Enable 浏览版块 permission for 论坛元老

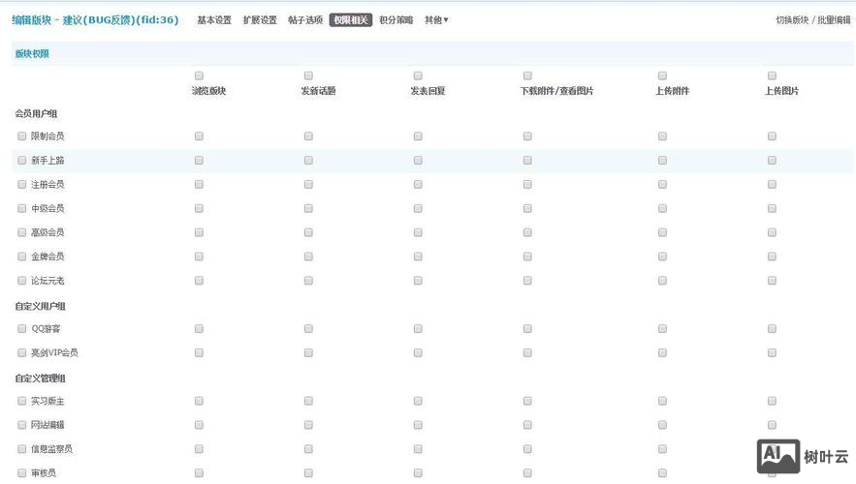(199, 280)
